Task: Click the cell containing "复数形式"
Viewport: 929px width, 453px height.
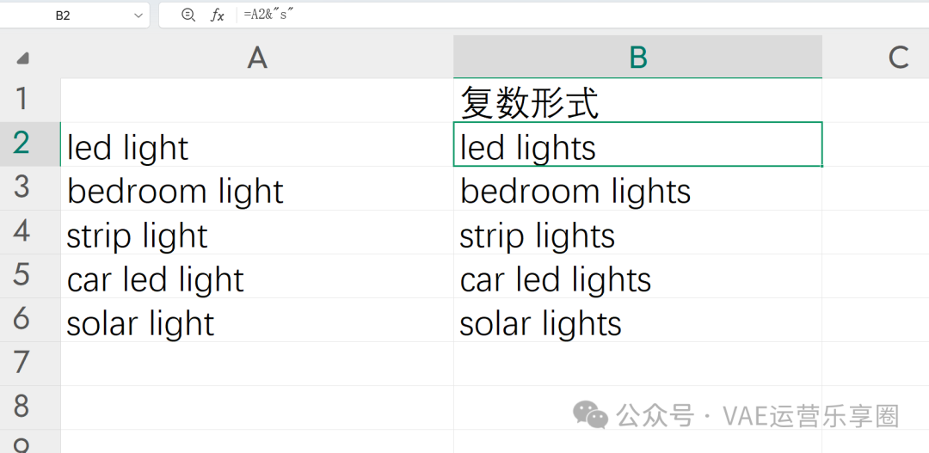Action: pyautogui.click(x=637, y=101)
